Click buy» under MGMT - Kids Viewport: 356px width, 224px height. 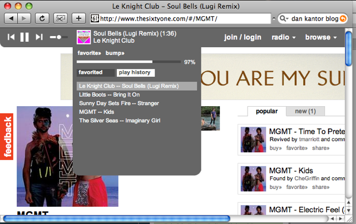(x=276, y=187)
